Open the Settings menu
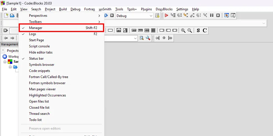The height and width of the screenshot is (136, 273). pos(182,9)
